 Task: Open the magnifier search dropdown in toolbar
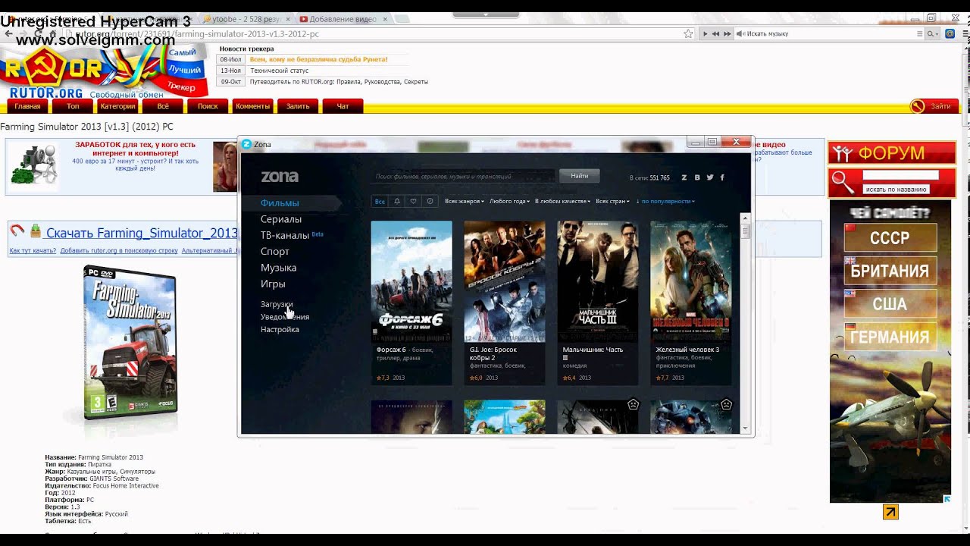[x=932, y=33]
